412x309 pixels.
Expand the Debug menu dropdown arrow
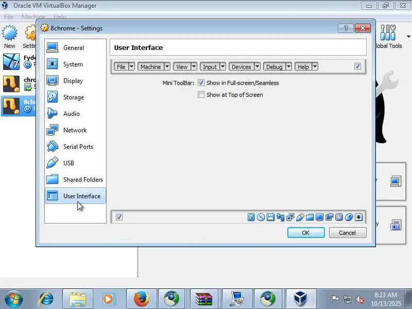pyautogui.click(x=288, y=66)
